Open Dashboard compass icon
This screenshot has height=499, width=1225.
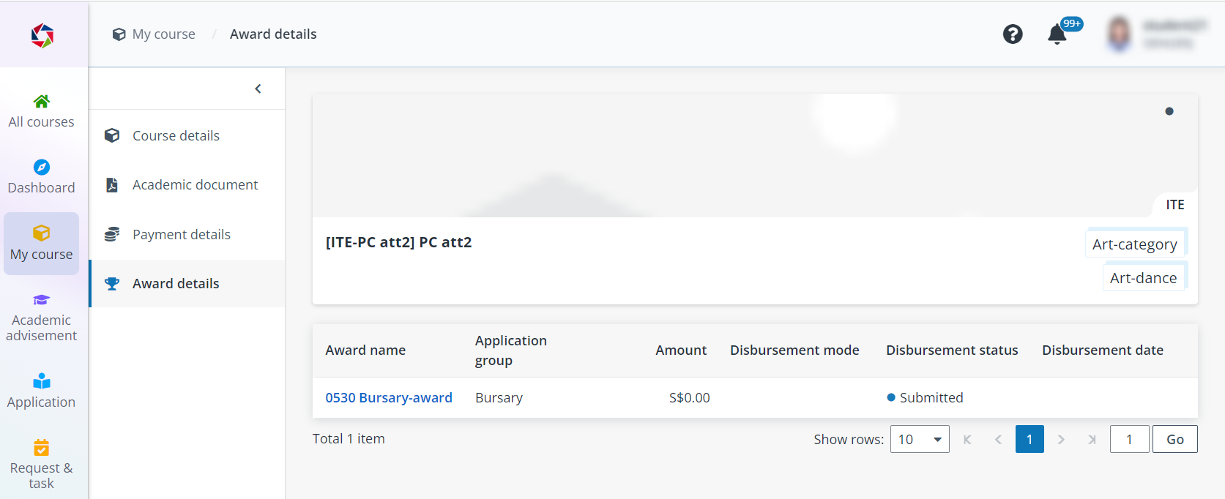click(42, 167)
